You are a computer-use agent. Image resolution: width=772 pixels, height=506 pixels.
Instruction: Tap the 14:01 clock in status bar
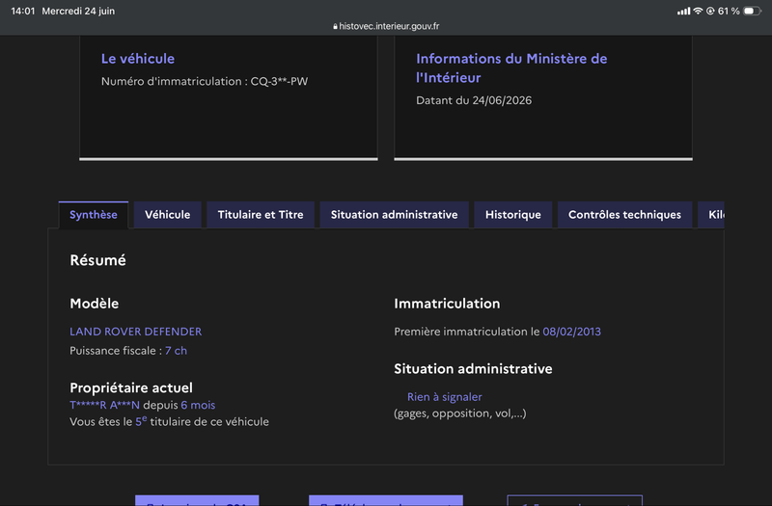[23, 11]
